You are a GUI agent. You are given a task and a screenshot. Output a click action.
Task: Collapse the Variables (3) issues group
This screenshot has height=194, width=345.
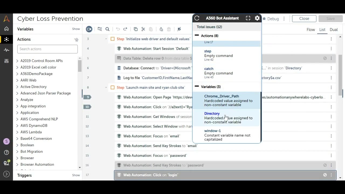coord(197,86)
